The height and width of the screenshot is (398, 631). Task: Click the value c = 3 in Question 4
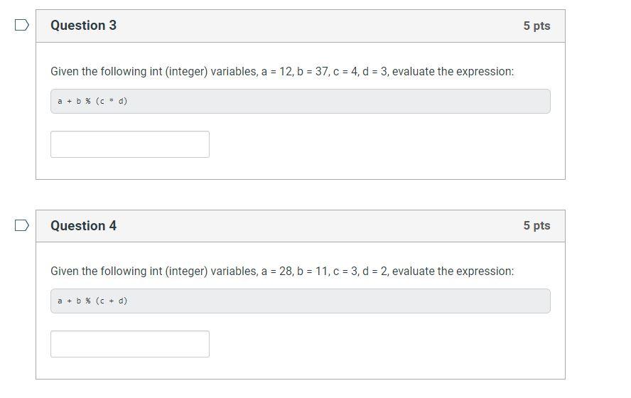345,271
